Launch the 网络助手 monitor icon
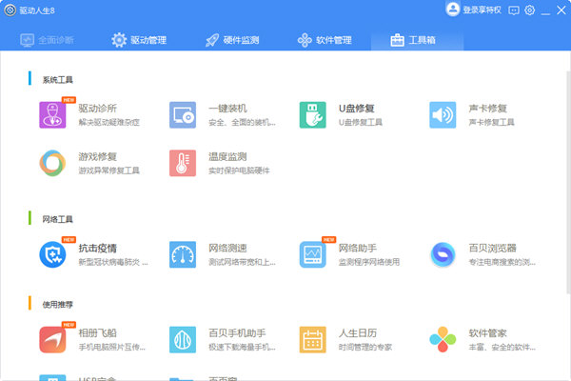The image size is (571, 381). (312, 254)
